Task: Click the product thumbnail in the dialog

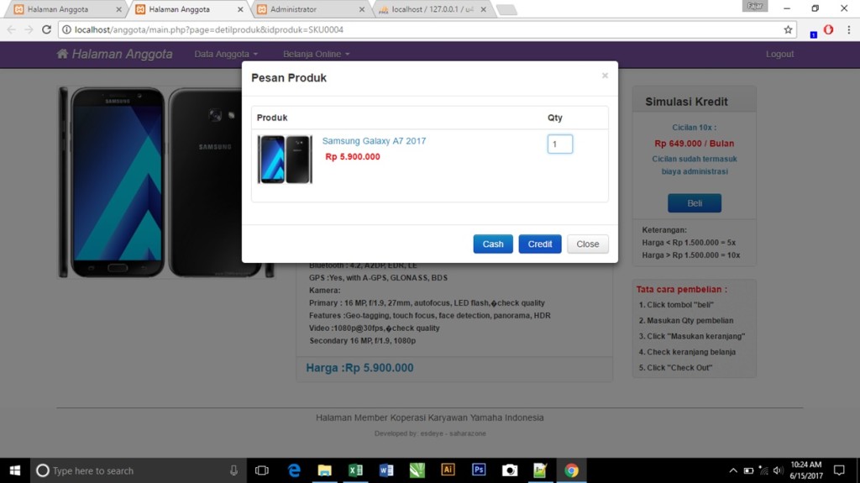Action: click(x=285, y=159)
